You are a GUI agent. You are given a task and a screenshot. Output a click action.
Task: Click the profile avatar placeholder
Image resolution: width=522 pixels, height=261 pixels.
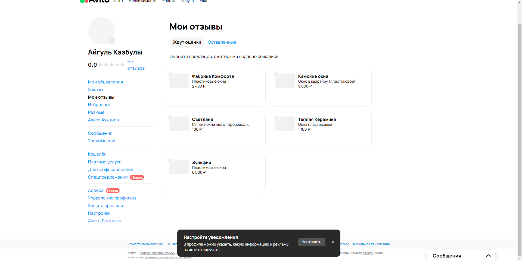tap(102, 31)
